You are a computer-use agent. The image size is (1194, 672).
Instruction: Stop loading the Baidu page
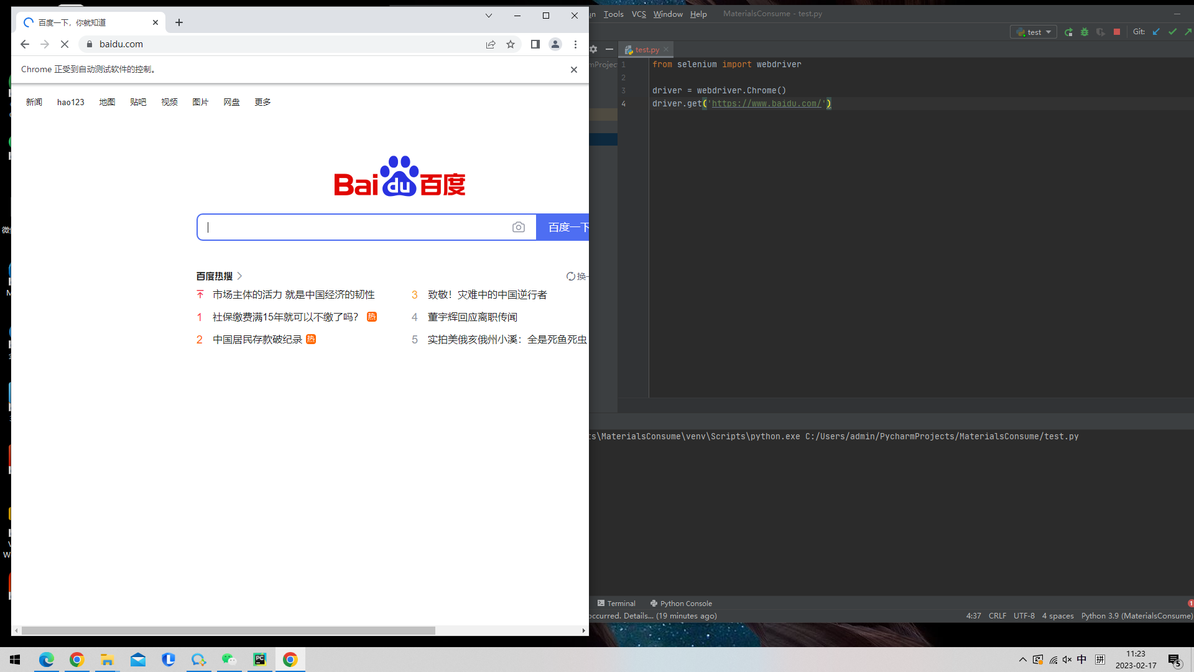click(x=65, y=44)
